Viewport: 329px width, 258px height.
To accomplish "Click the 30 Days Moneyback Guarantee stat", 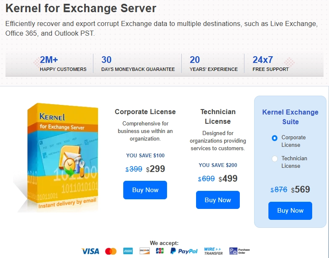I will point(138,63).
